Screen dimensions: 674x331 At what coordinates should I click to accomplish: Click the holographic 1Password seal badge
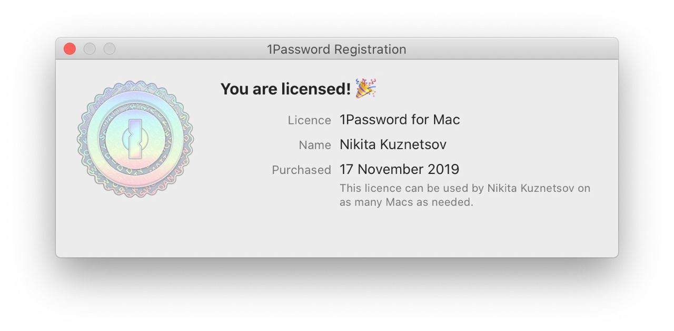click(135, 139)
